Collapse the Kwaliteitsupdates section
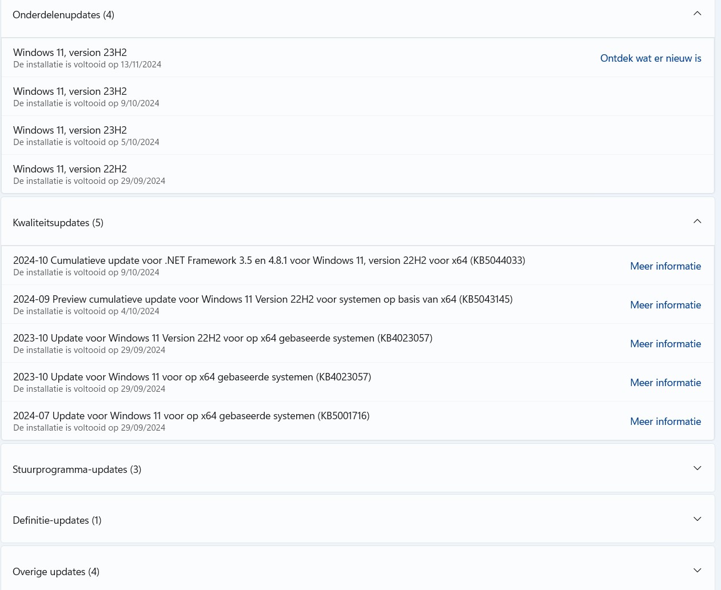Viewport: 721px width, 590px height. (x=697, y=222)
